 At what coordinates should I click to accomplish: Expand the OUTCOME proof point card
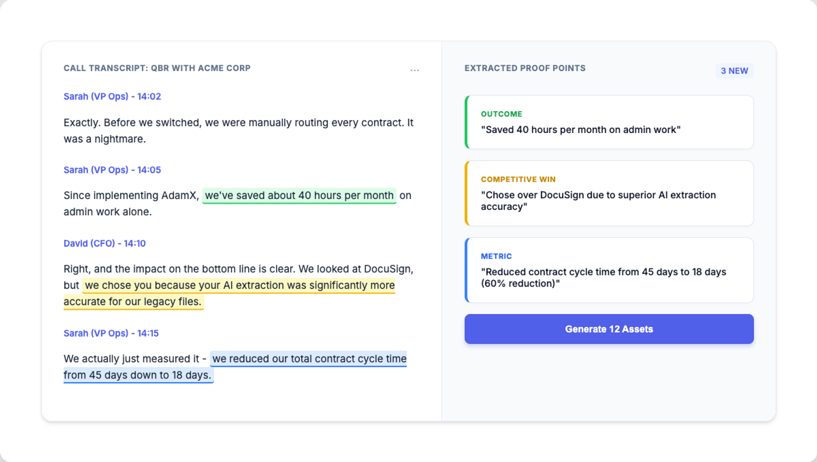tap(609, 122)
